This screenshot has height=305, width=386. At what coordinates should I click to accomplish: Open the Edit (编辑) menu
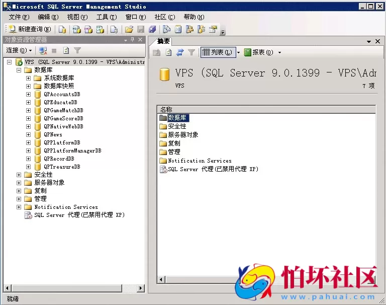pos(48,17)
